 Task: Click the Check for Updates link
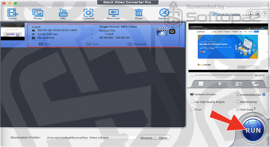(228, 14)
